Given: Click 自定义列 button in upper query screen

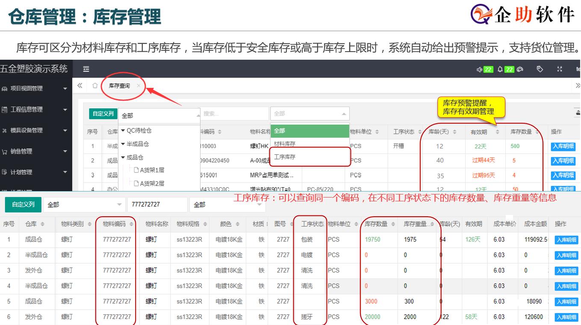Looking at the screenshot, I should coord(103,113).
